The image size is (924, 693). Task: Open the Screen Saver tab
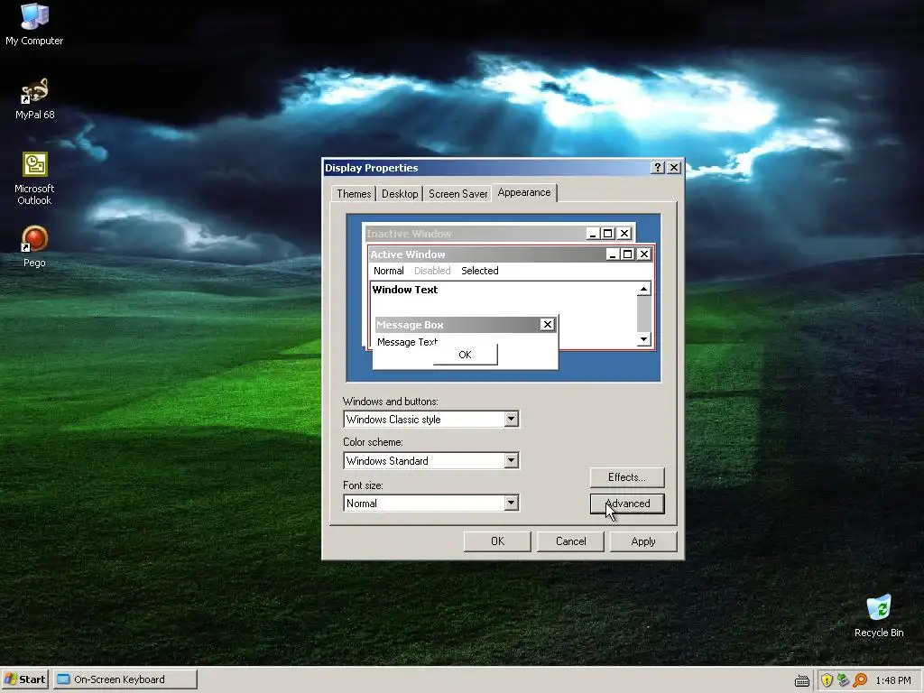457,194
